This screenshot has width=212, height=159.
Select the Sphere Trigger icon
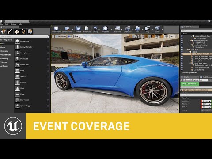[x=18, y=106]
